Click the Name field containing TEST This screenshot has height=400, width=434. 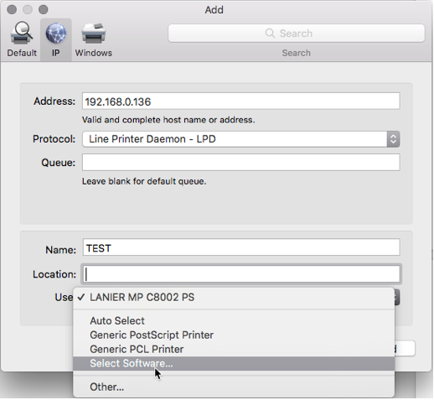pos(241,247)
